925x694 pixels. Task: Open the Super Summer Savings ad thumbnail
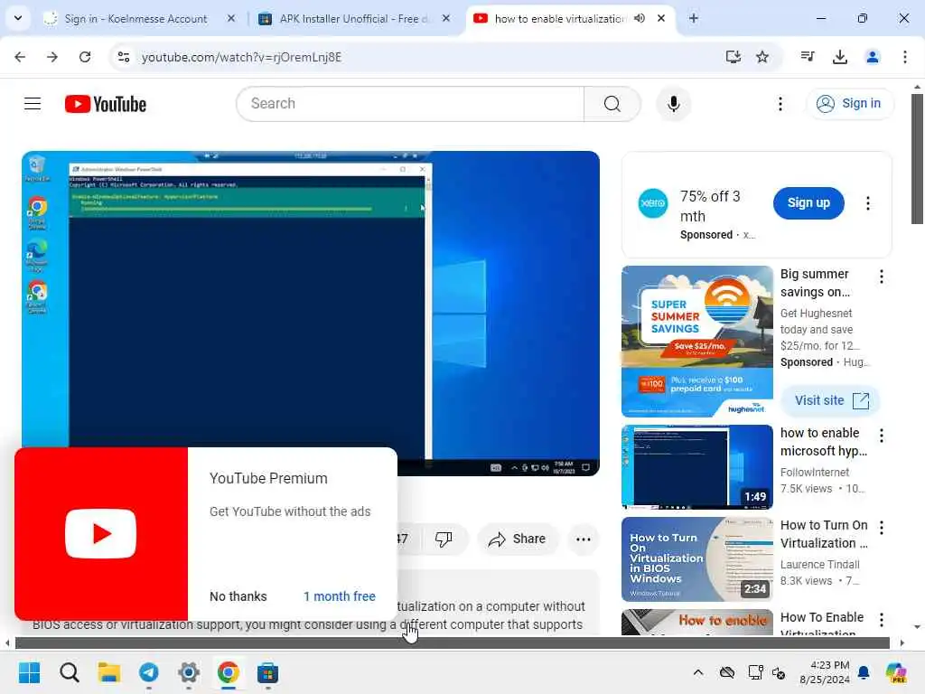696,341
